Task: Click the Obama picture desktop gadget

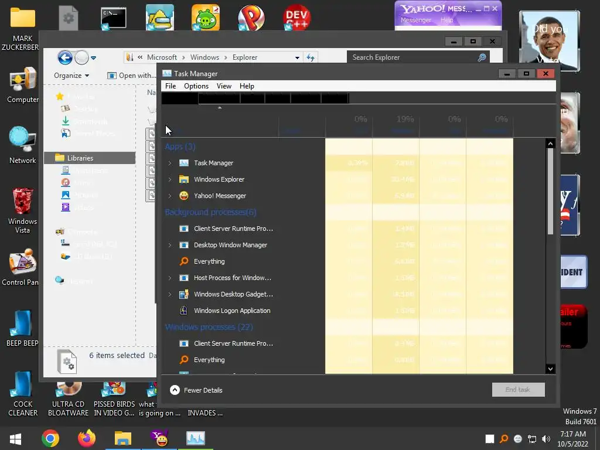Action: [x=550, y=41]
